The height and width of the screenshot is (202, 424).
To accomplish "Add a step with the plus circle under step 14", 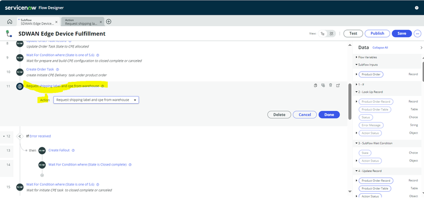I will coord(42,175).
